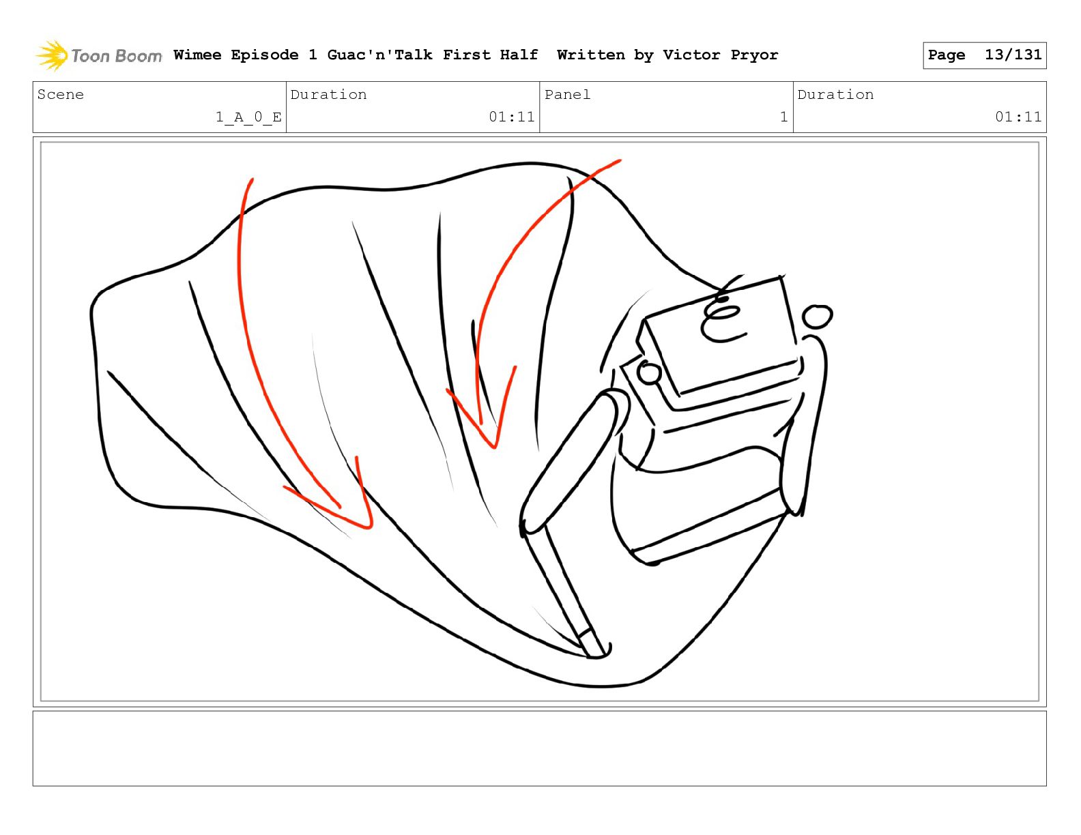Select the scene name 1_A_0_E
Screen dimensions: 1081x835
point(248,117)
